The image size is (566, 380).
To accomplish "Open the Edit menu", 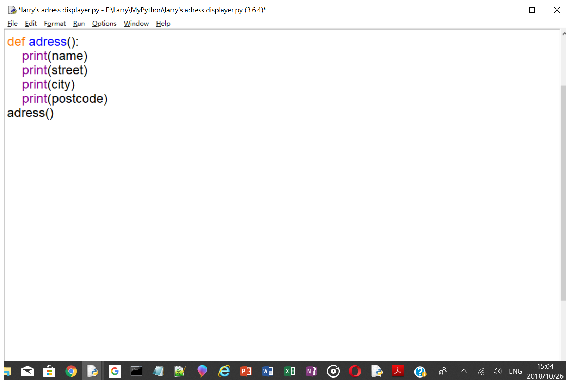I will [31, 24].
